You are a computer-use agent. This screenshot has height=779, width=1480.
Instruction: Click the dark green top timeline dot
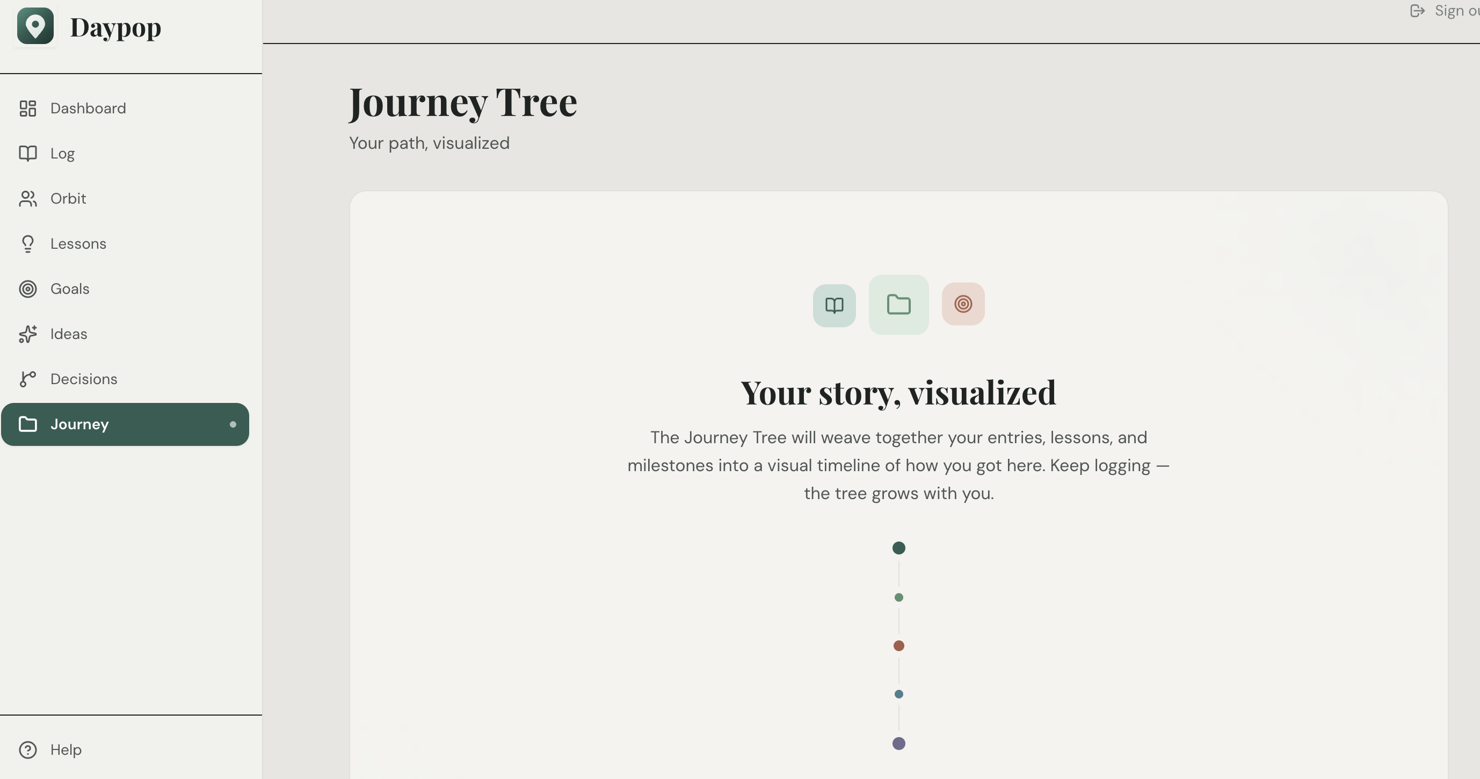coord(898,548)
